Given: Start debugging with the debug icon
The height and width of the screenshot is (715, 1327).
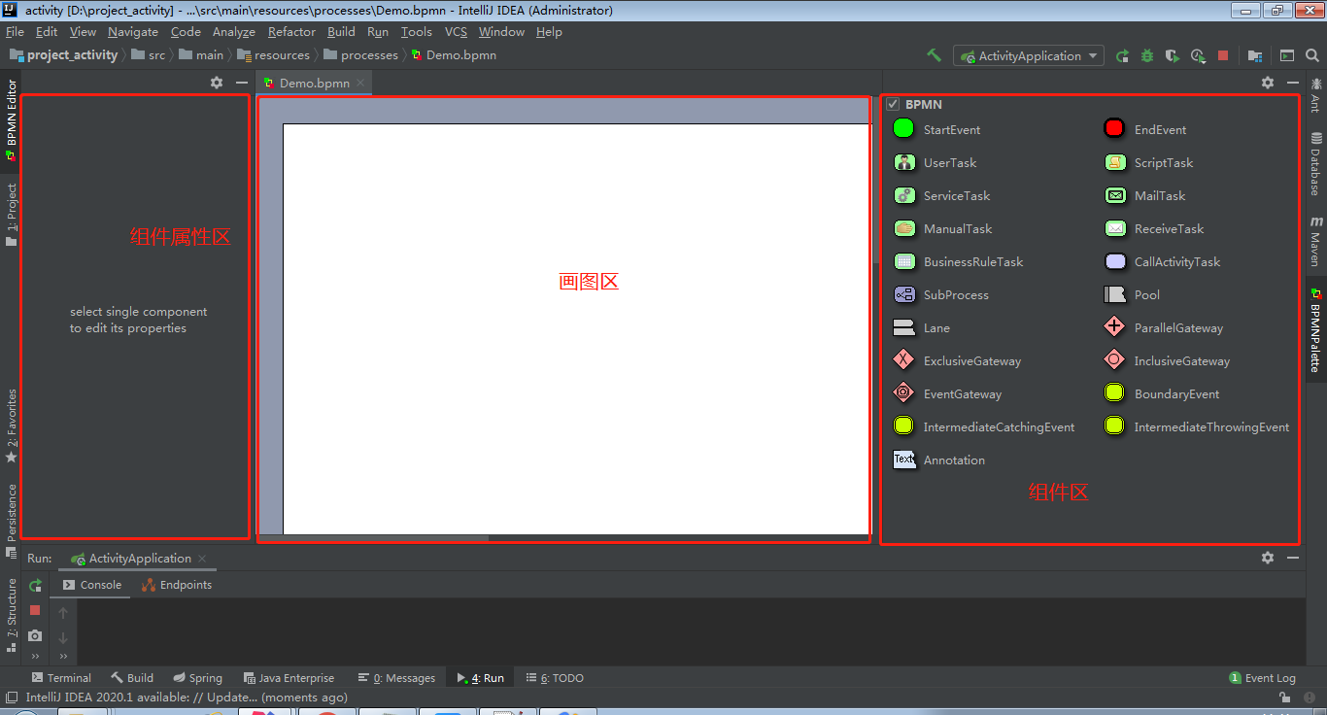Looking at the screenshot, I should point(1147,55).
